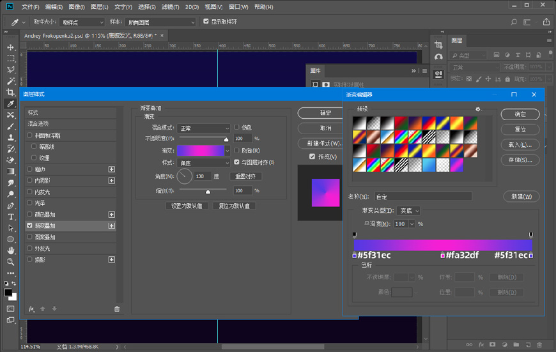Select the Path Selection tool
556x352 pixels.
[11, 228]
